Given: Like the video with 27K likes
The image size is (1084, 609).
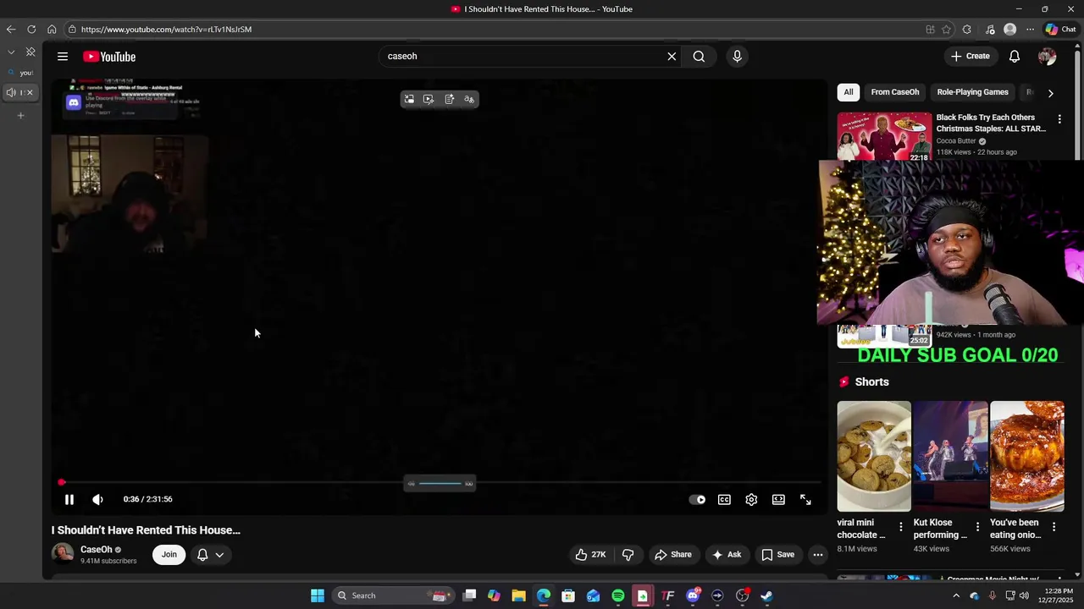Looking at the screenshot, I should click(x=591, y=555).
